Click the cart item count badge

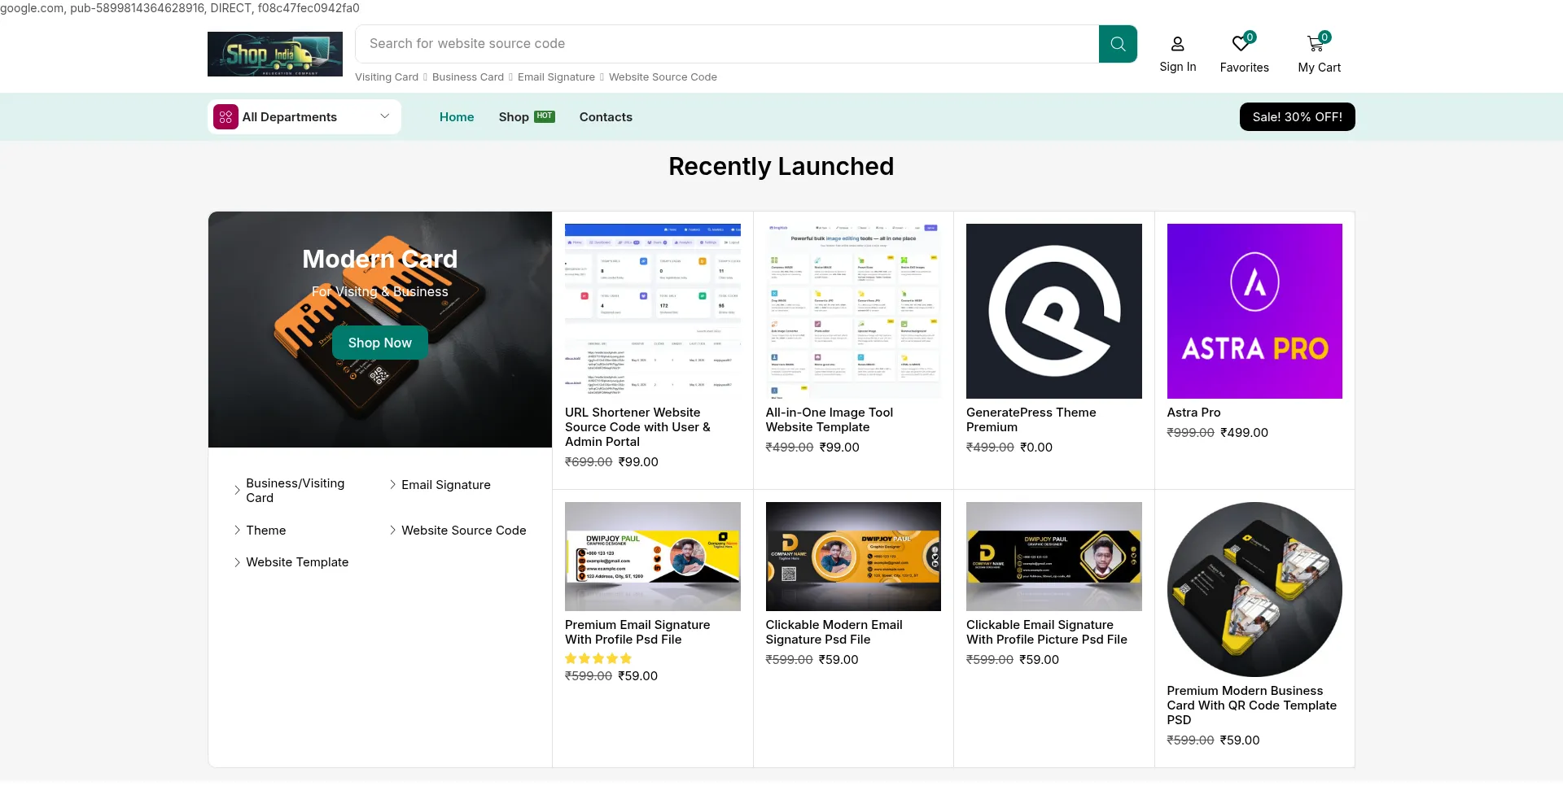click(x=1325, y=37)
